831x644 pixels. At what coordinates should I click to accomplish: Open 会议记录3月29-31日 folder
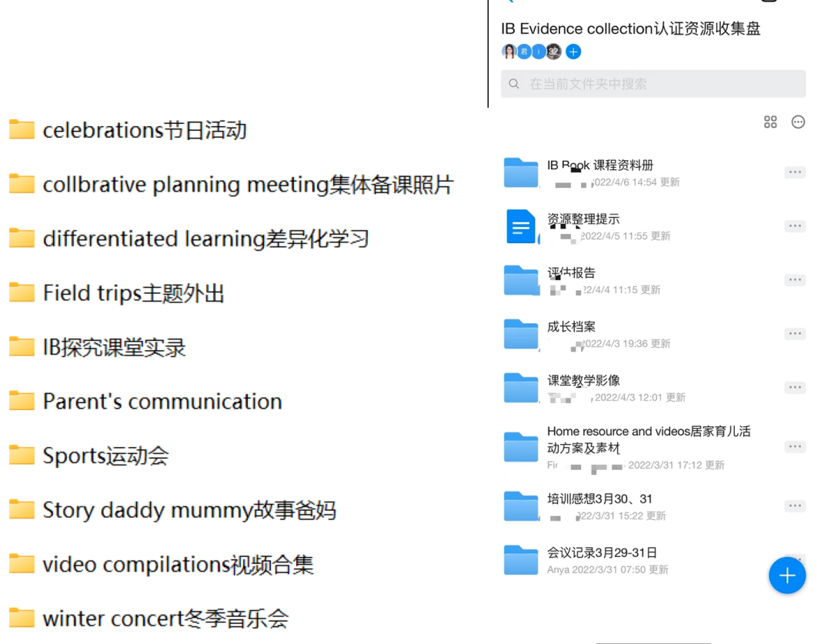tap(601, 553)
